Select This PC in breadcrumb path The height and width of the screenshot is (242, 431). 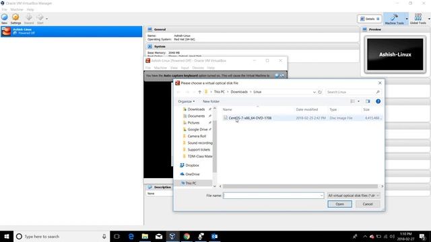(x=220, y=92)
